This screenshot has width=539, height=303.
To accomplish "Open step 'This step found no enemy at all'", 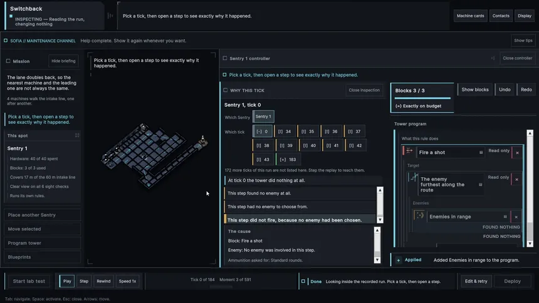I will (x=300, y=193).
